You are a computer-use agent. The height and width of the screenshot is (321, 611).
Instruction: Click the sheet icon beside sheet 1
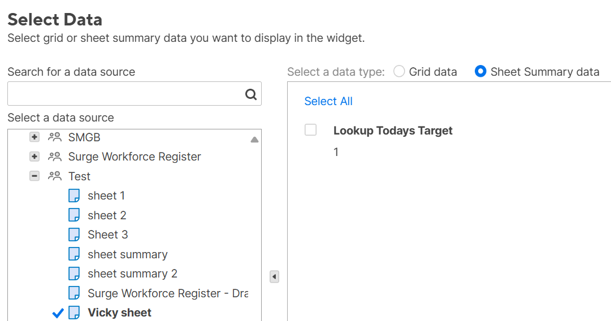tap(74, 196)
